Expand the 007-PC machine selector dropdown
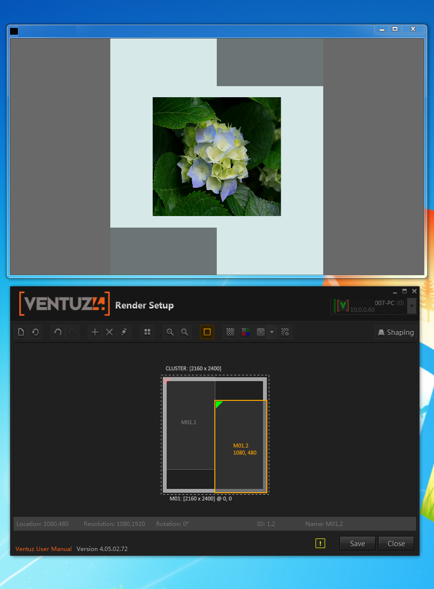The image size is (434, 589). [x=411, y=306]
